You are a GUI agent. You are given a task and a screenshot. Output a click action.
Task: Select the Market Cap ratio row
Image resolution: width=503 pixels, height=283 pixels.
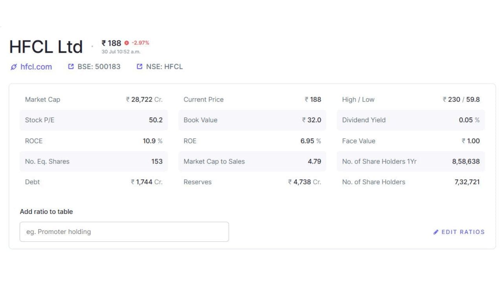(x=94, y=99)
